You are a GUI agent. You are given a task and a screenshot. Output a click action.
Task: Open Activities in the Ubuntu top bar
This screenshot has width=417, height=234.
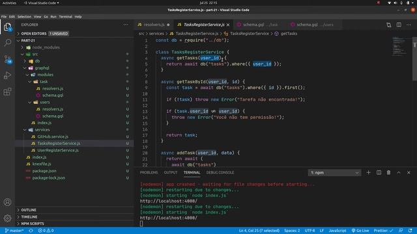[x=9, y=3]
